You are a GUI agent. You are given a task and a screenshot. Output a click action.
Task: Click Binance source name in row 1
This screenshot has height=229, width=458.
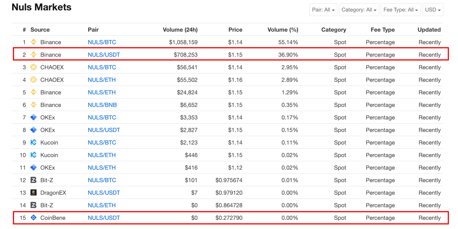(x=51, y=42)
